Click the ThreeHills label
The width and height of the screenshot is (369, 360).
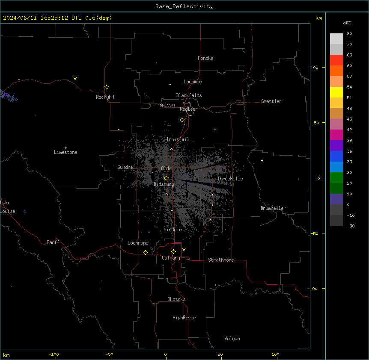230,179
